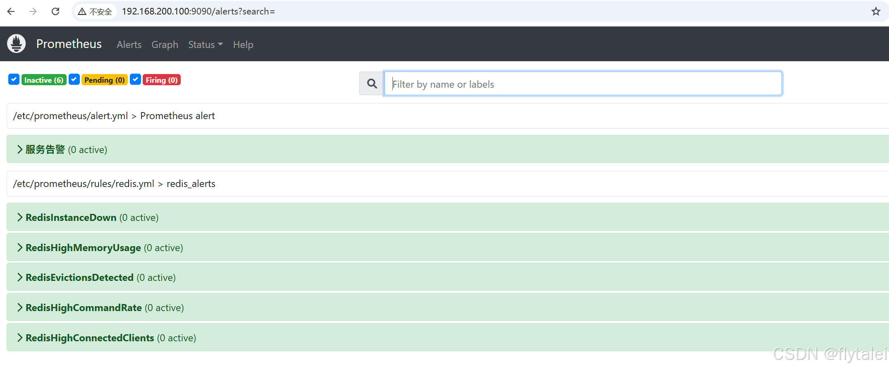Click the red Firing (0) badge

tap(162, 80)
